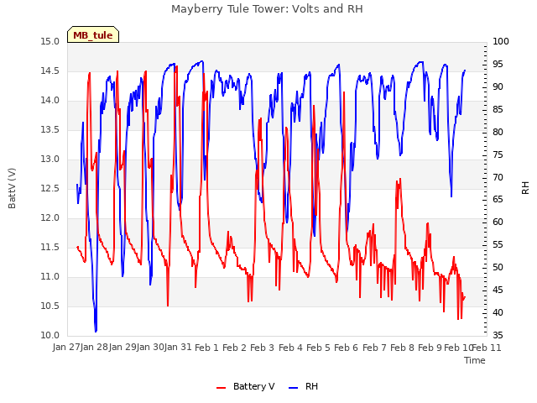Click the 'Feb 7' date label

pyautogui.click(x=374, y=348)
